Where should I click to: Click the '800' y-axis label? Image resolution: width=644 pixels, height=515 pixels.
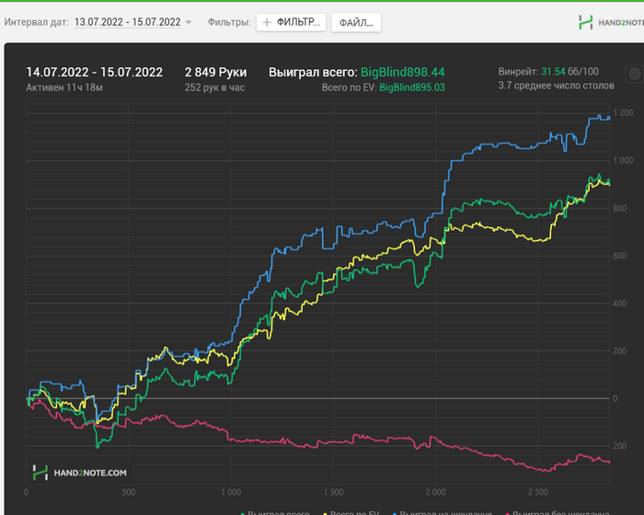pyautogui.click(x=620, y=208)
